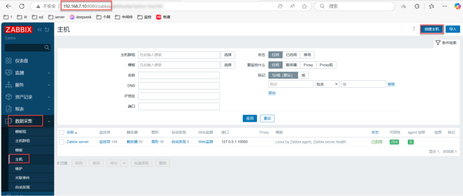Collapse the Zabbix sidebar with double-chevron icon
Image resolution: width=463 pixels, height=196 pixels.
click(39, 30)
